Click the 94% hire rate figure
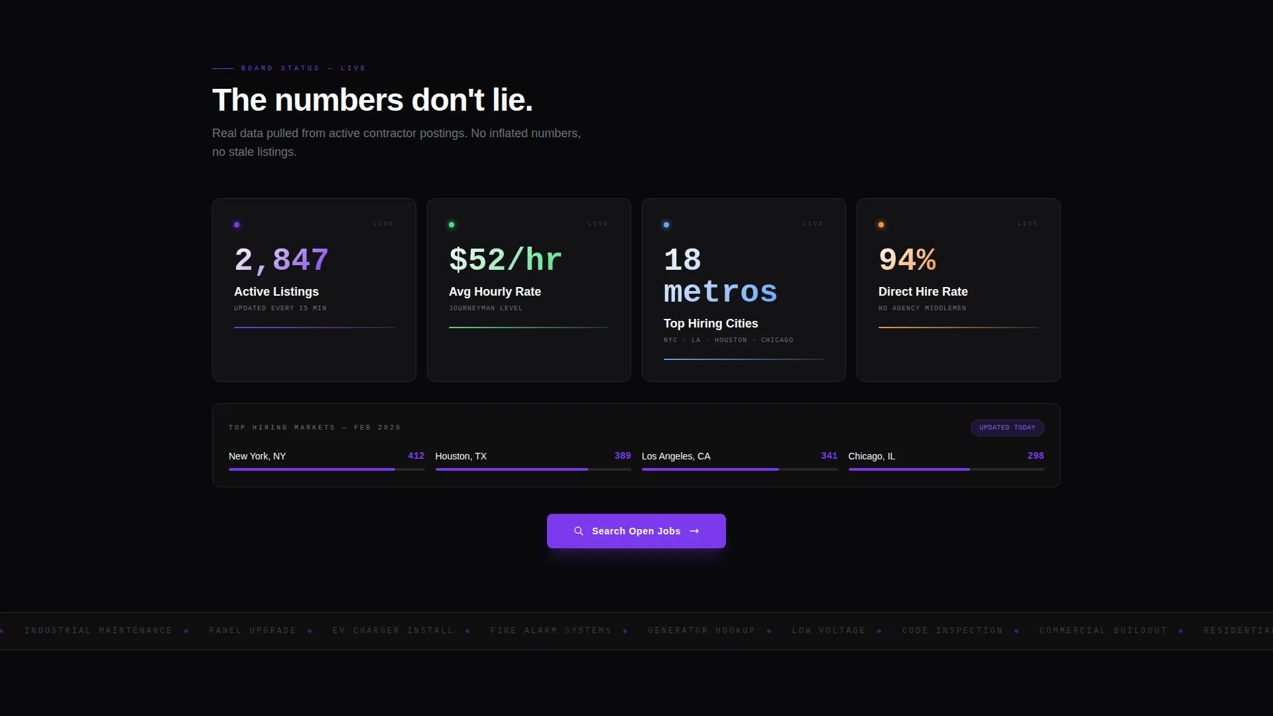Image resolution: width=1273 pixels, height=716 pixels. pyautogui.click(x=908, y=260)
